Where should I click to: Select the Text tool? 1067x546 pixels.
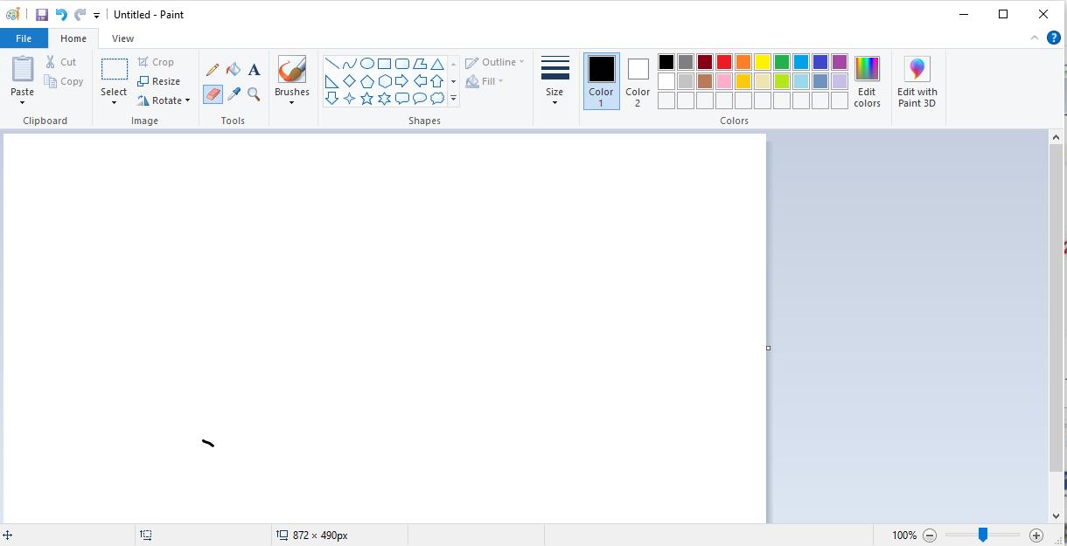coord(254,70)
